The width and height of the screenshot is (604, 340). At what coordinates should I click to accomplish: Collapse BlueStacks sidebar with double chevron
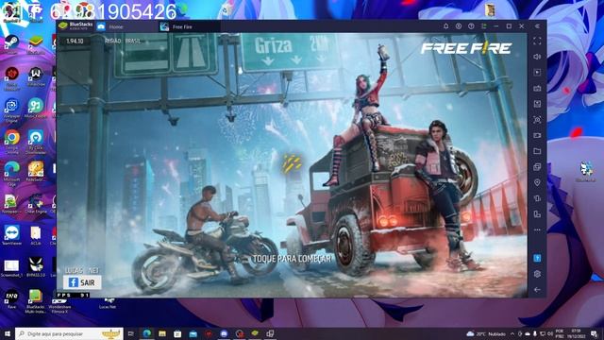point(537,26)
